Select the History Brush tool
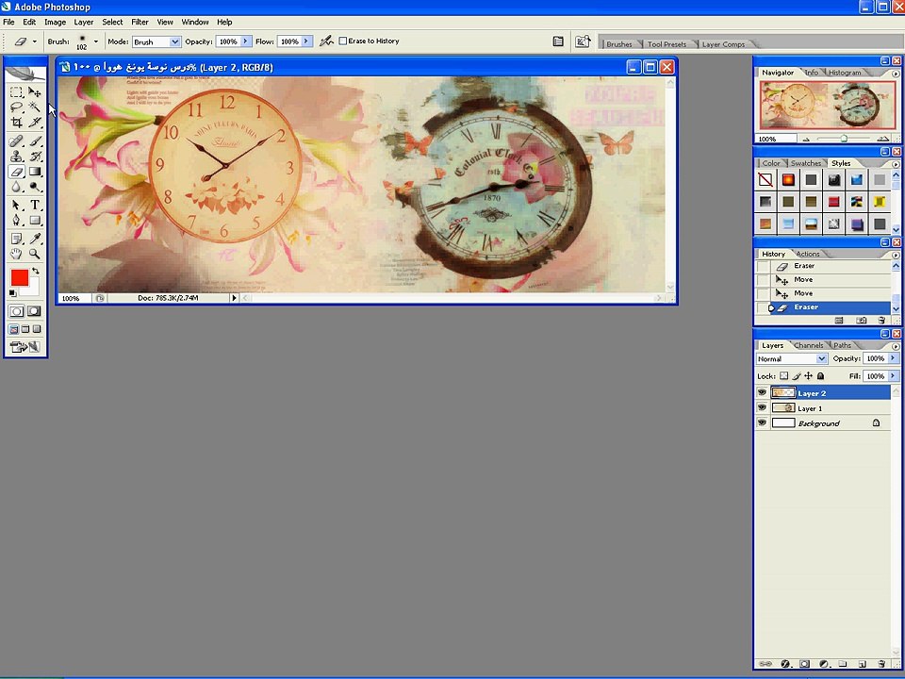The image size is (905, 679). pyautogui.click(x=35, y=156)
